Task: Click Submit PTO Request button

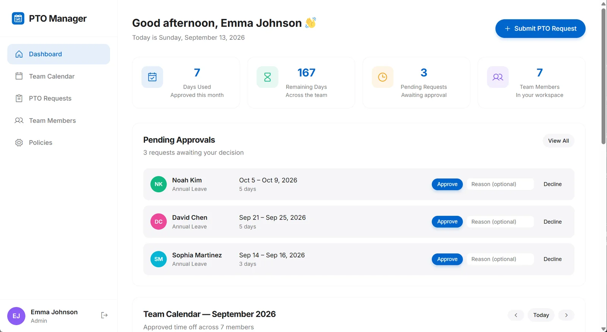Action: coord(540,28)
